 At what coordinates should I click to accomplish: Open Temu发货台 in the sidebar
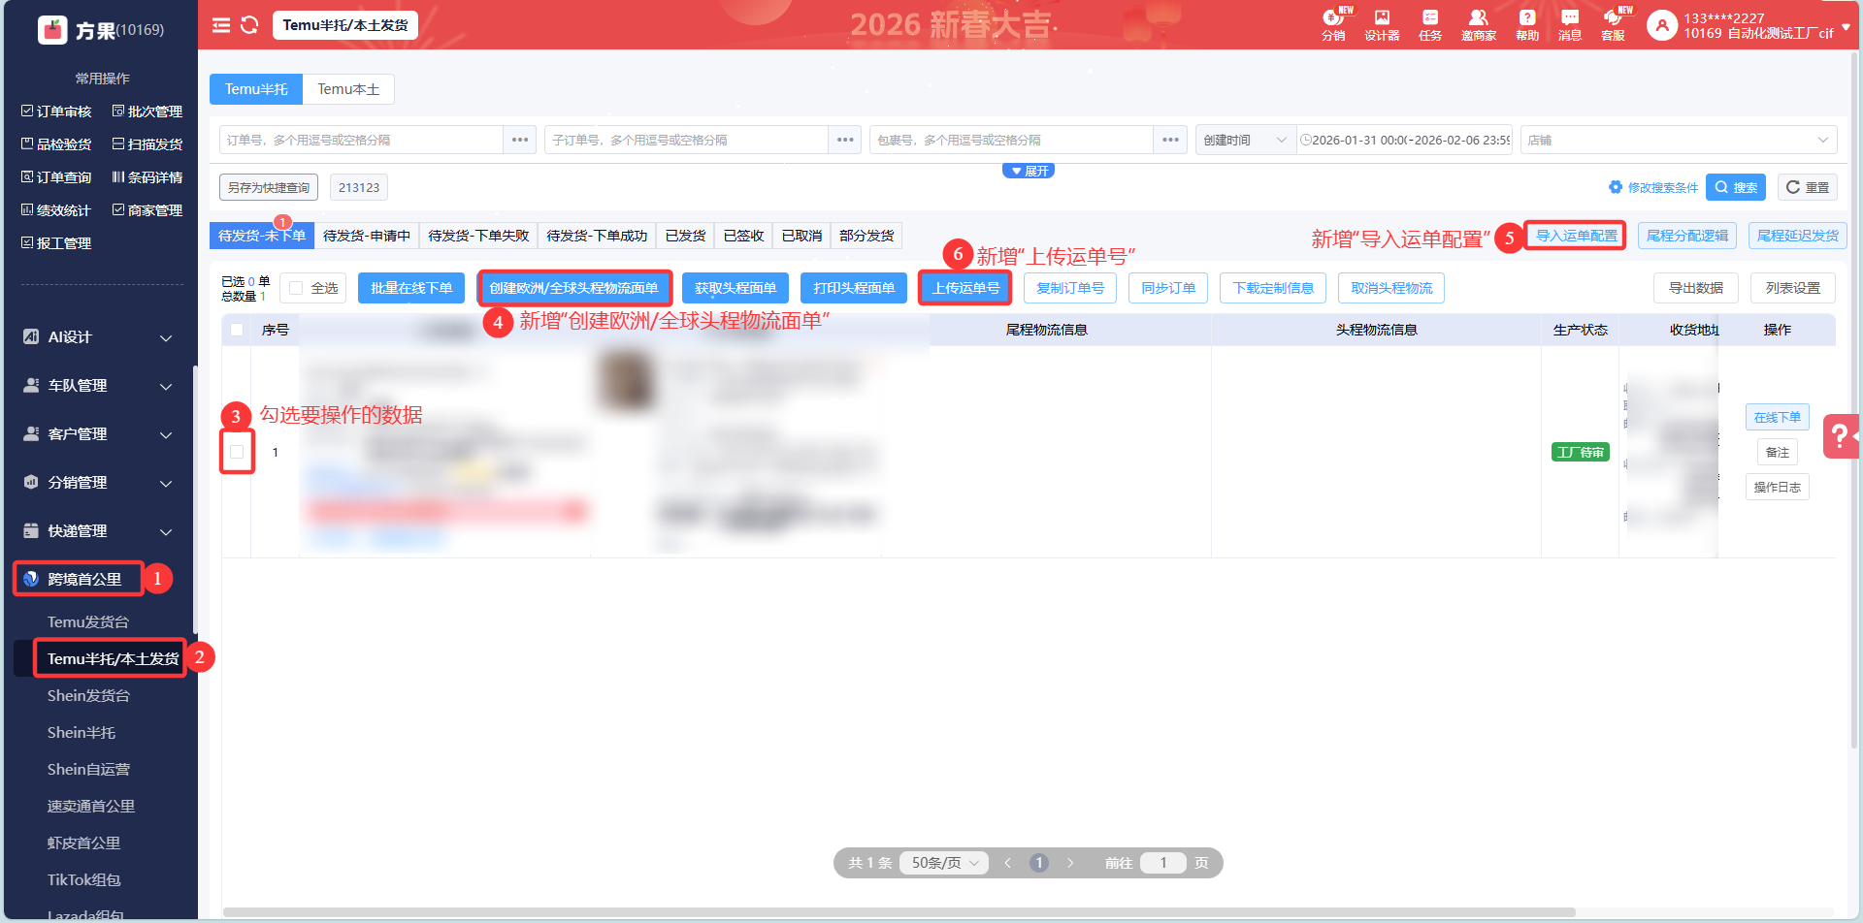(88, 622)
